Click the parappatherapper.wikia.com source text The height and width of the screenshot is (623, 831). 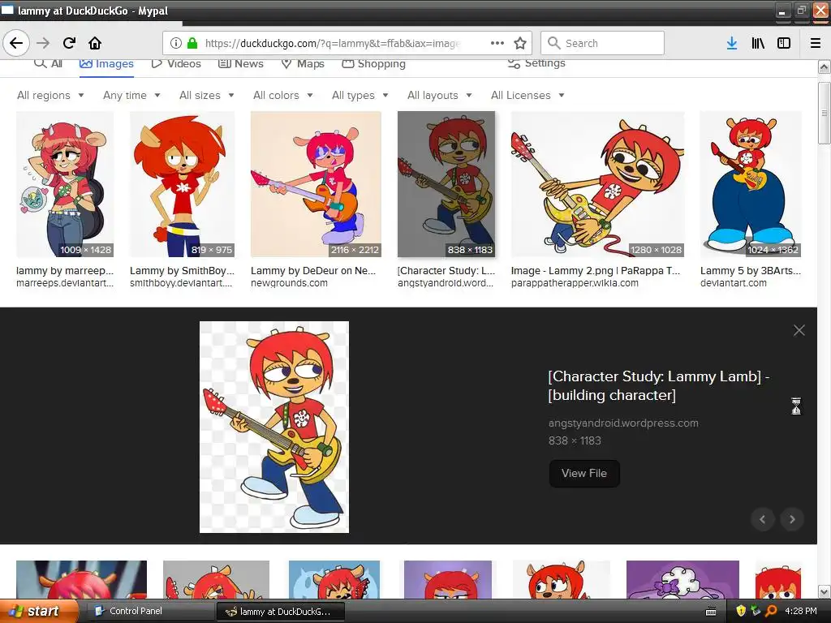[x=575, y=283]
